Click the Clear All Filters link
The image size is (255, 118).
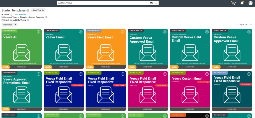[20, 14]
